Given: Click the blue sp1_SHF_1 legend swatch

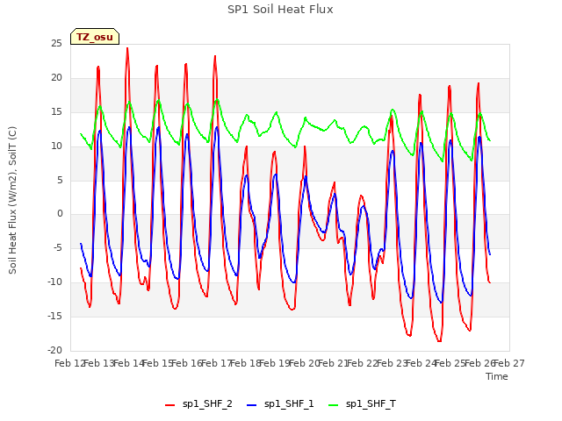Looking at the screenshot, I should tap(252, 405).
